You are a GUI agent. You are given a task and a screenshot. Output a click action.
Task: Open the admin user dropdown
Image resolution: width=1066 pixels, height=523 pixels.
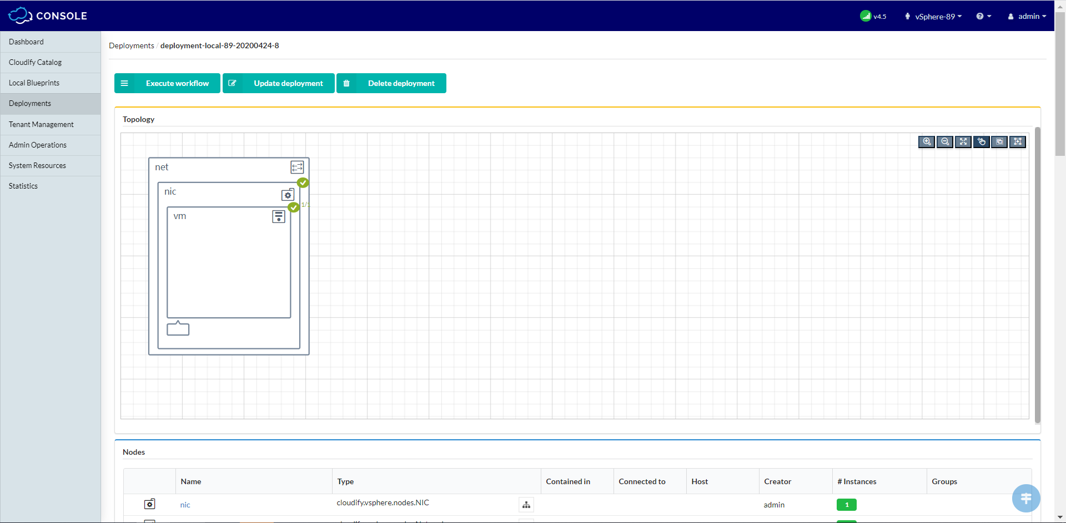pos(1027,16)
